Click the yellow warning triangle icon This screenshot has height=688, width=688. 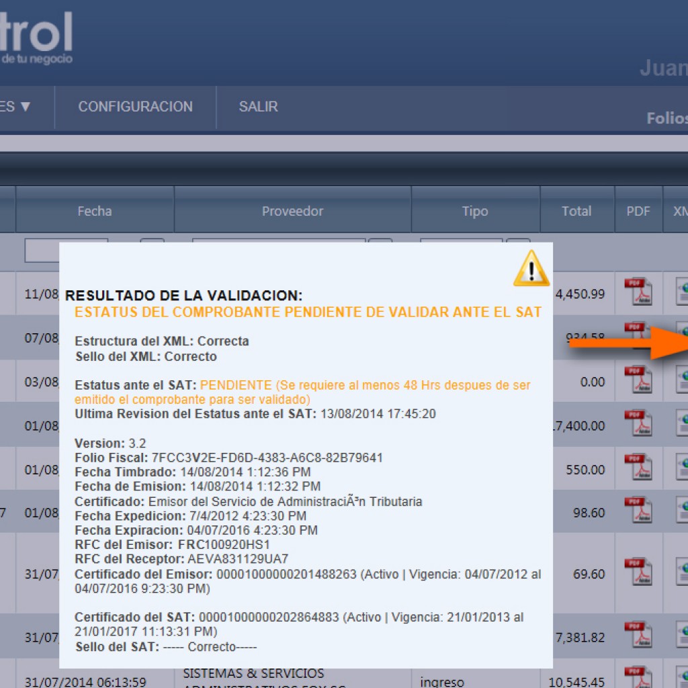(x=531, y=269)
